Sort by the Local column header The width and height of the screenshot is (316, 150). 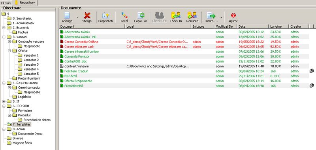[x=158, y=27]
